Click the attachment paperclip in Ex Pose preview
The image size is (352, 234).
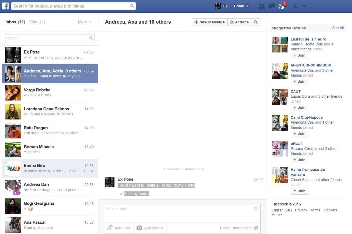[x=30, y=57]
